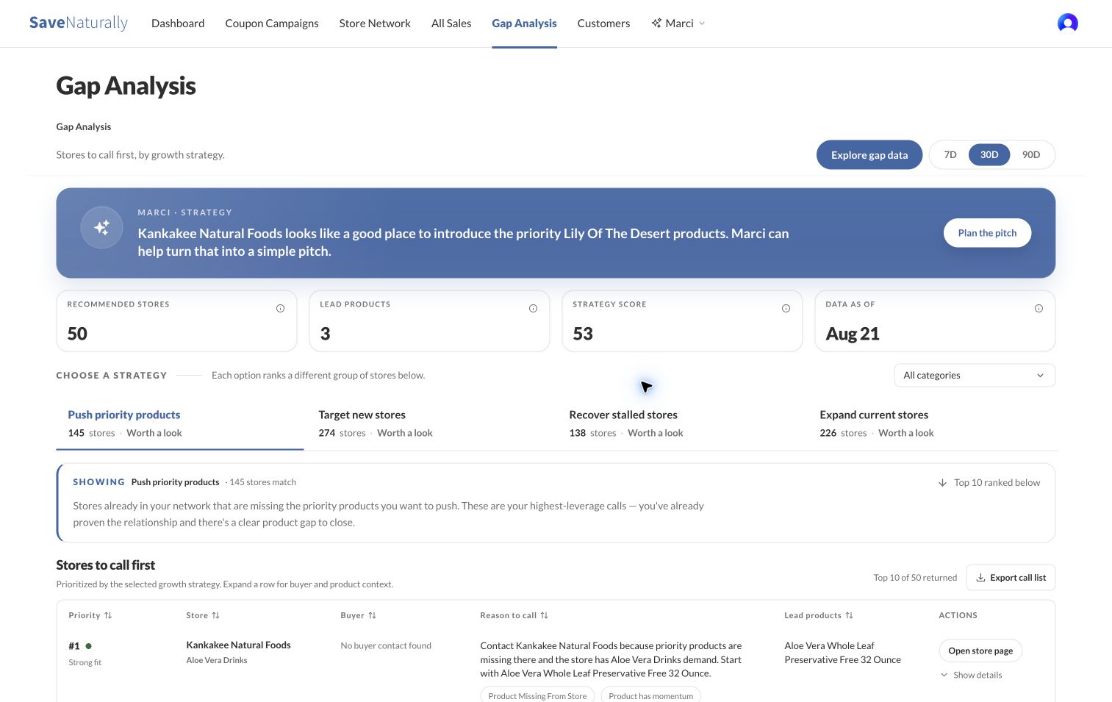The height and width of the screenshot is (702, 1112).
Task: Open Coupon Campaigns in the navigation
Action: pos(272,24)
